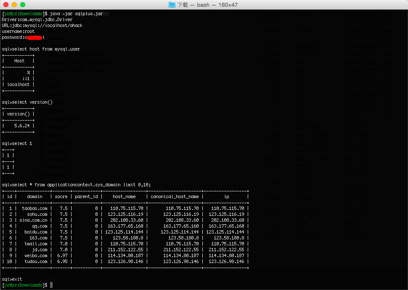Click the "java -jar sqlplus.jar" command text

tap(76, 13)
